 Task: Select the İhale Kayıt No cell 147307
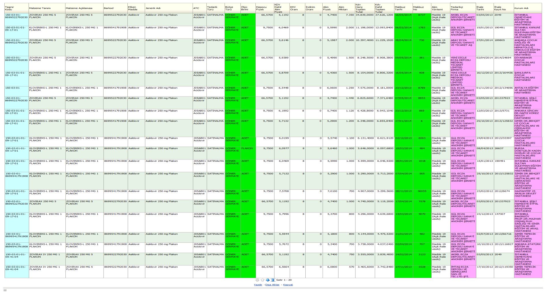(504, 223)
